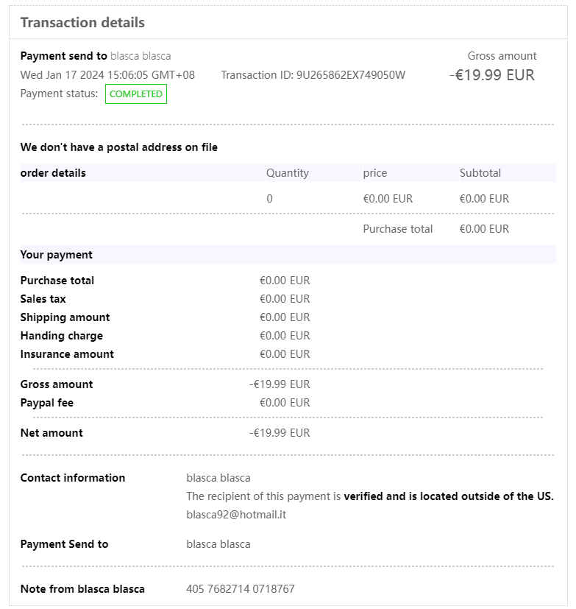Click the Shipping amount row label
The image size is (576, 609).
pos(65,317)
